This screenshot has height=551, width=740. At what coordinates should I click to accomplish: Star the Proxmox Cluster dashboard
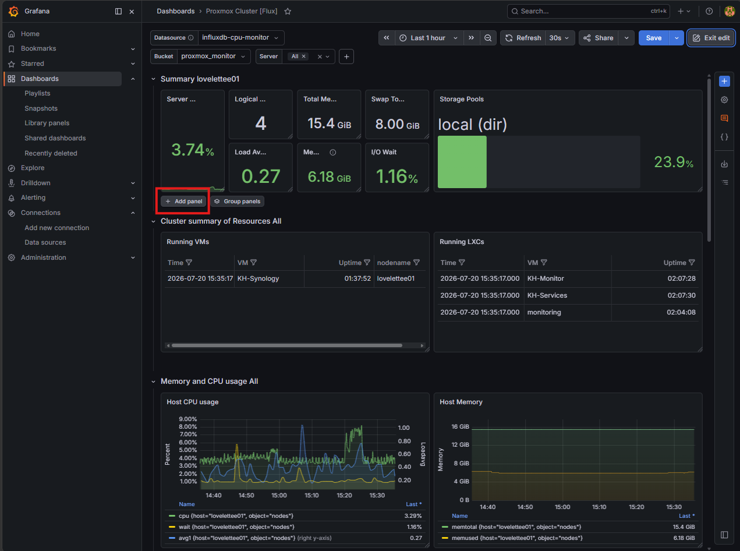(x=288, y=11)
